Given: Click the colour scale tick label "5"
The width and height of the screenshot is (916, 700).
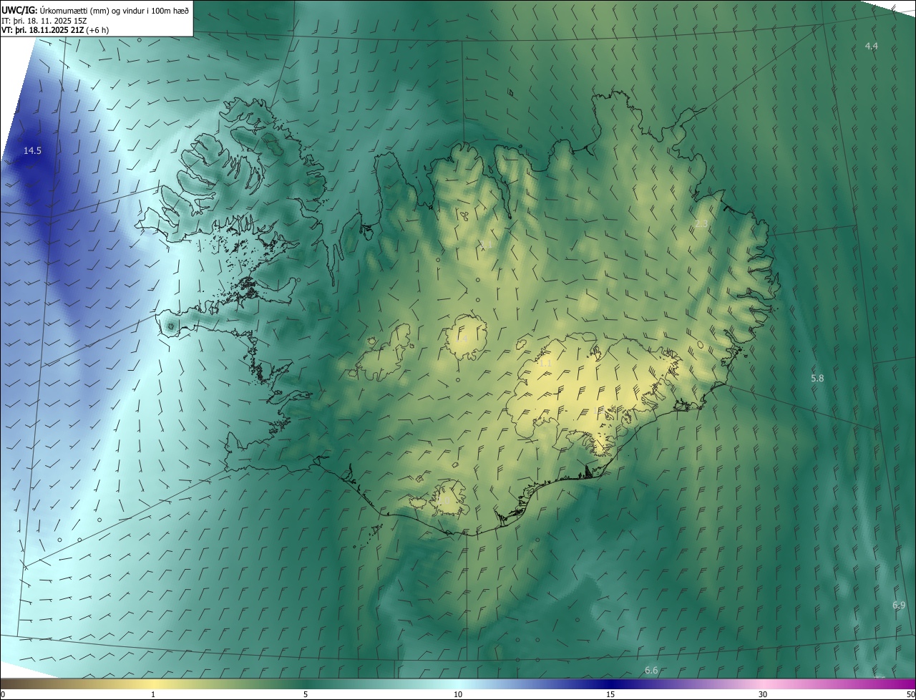Looking at the screenshot, I should (306, 694).
